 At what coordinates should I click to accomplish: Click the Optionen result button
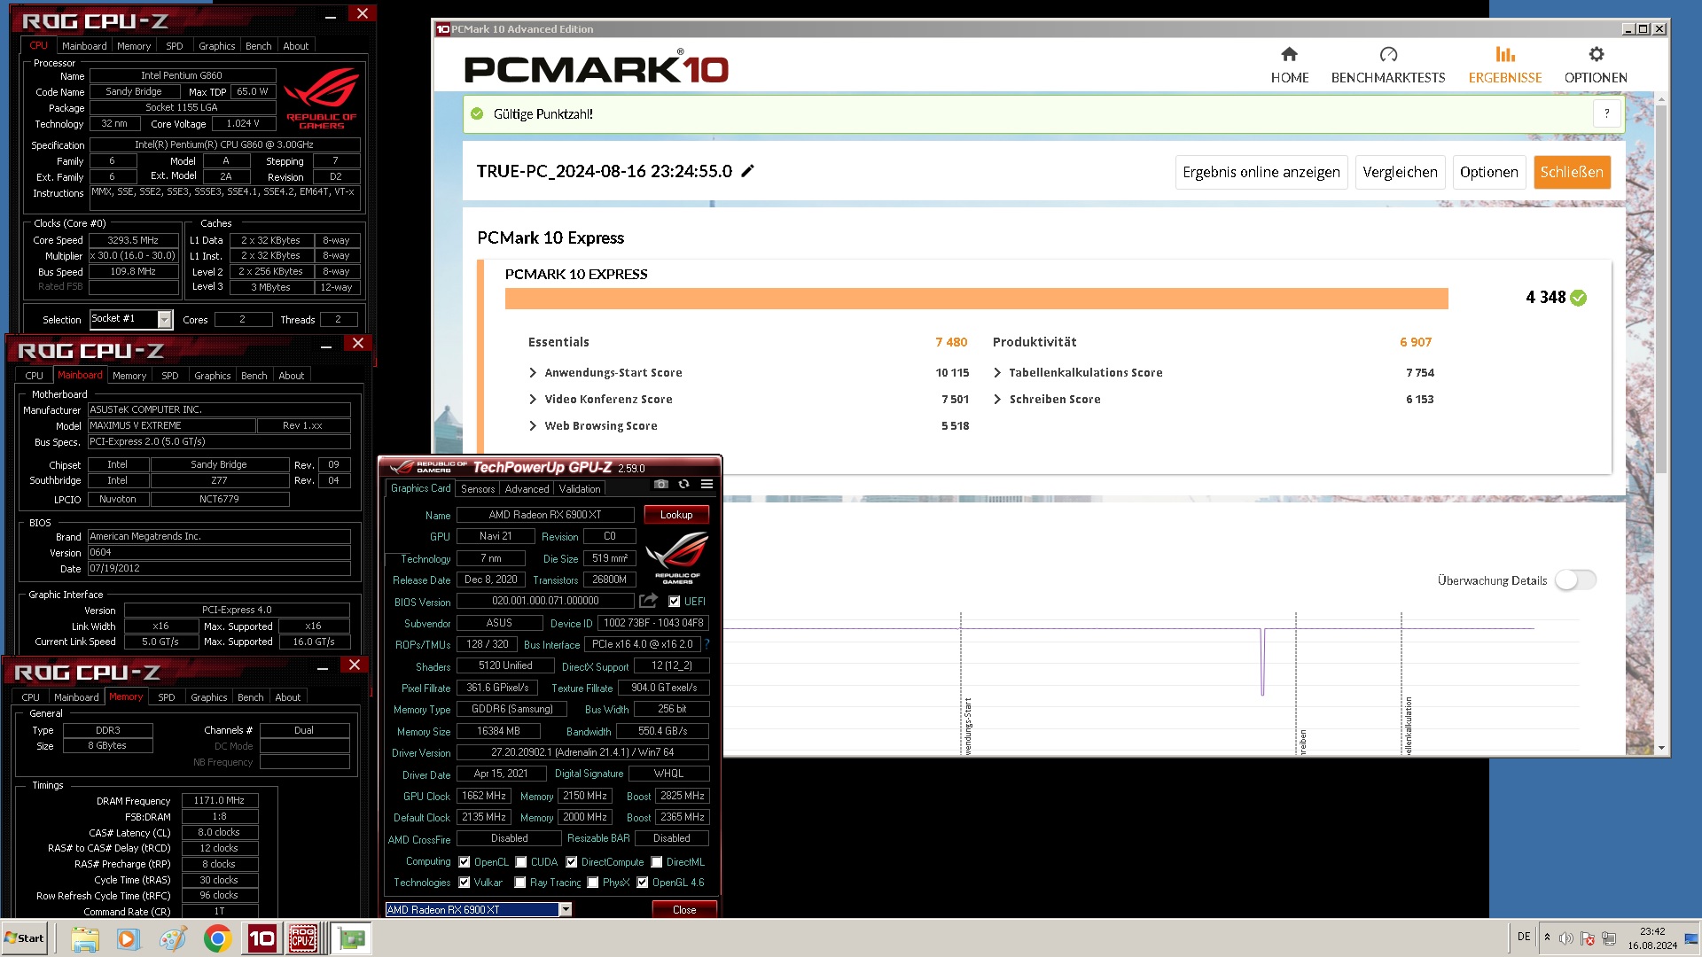tap(1489, 172)
